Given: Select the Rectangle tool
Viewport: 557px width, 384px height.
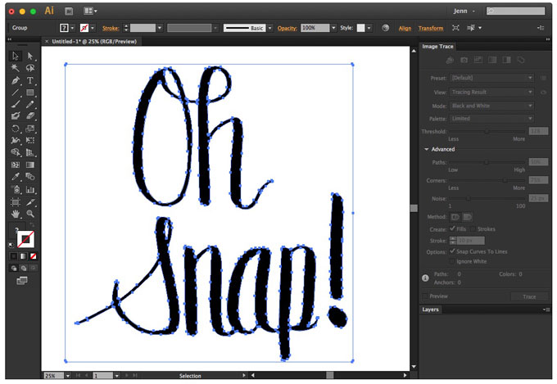Looking at the screenshot, I should pos(30,93).
